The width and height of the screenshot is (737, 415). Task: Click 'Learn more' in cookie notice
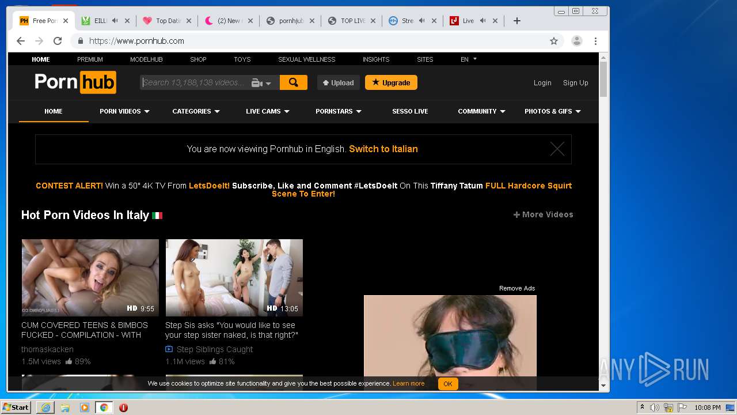pos(409,383)
